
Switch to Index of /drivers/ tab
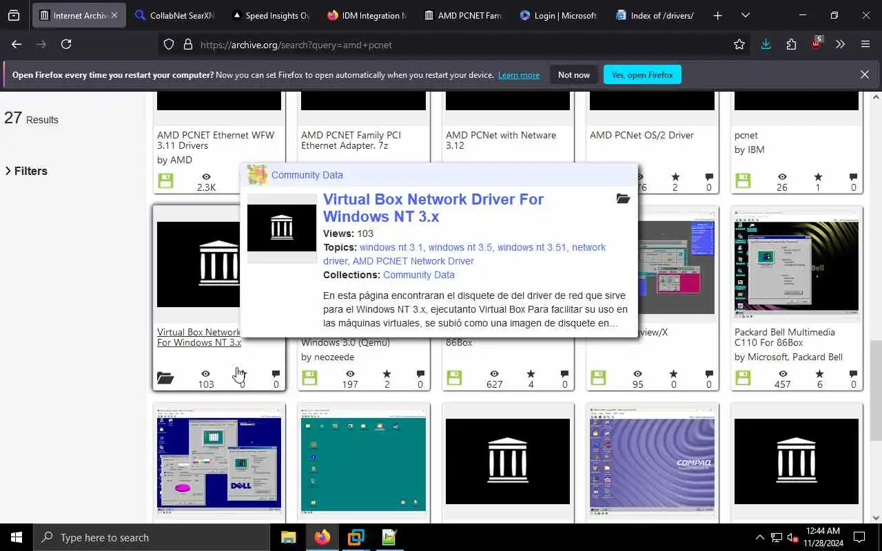click(655, 15)
